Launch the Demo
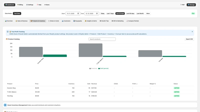This screenshot has height=112, width=200. coord(47,5)
